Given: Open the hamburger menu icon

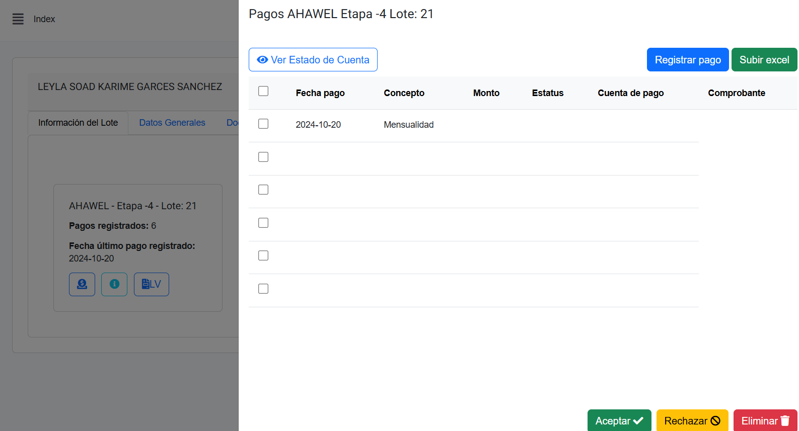Looking at the screenshot, I should (x=18, y=19).
